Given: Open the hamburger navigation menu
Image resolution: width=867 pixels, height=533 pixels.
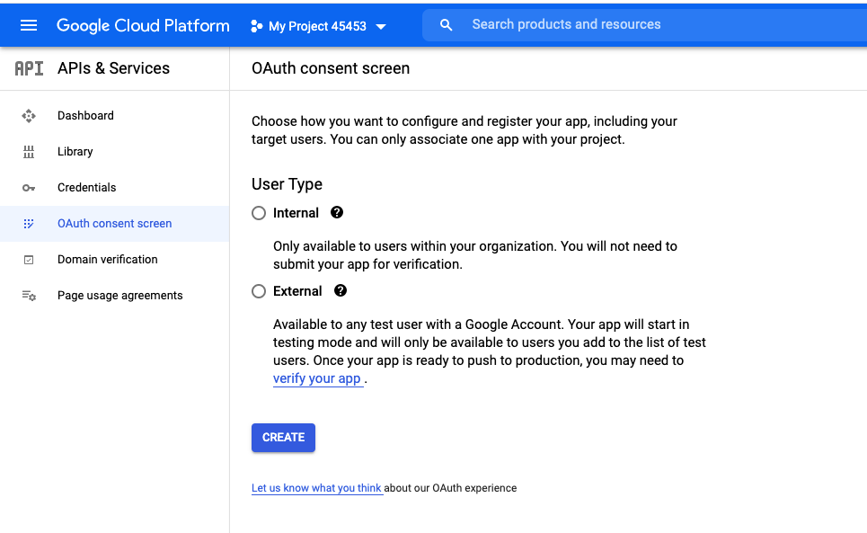Looking at the screenshot, I should pyautogui.click(x=29, y=25).
